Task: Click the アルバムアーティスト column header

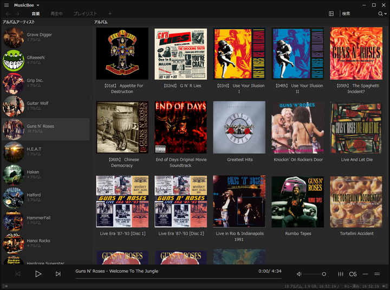Action: [18, 22]
